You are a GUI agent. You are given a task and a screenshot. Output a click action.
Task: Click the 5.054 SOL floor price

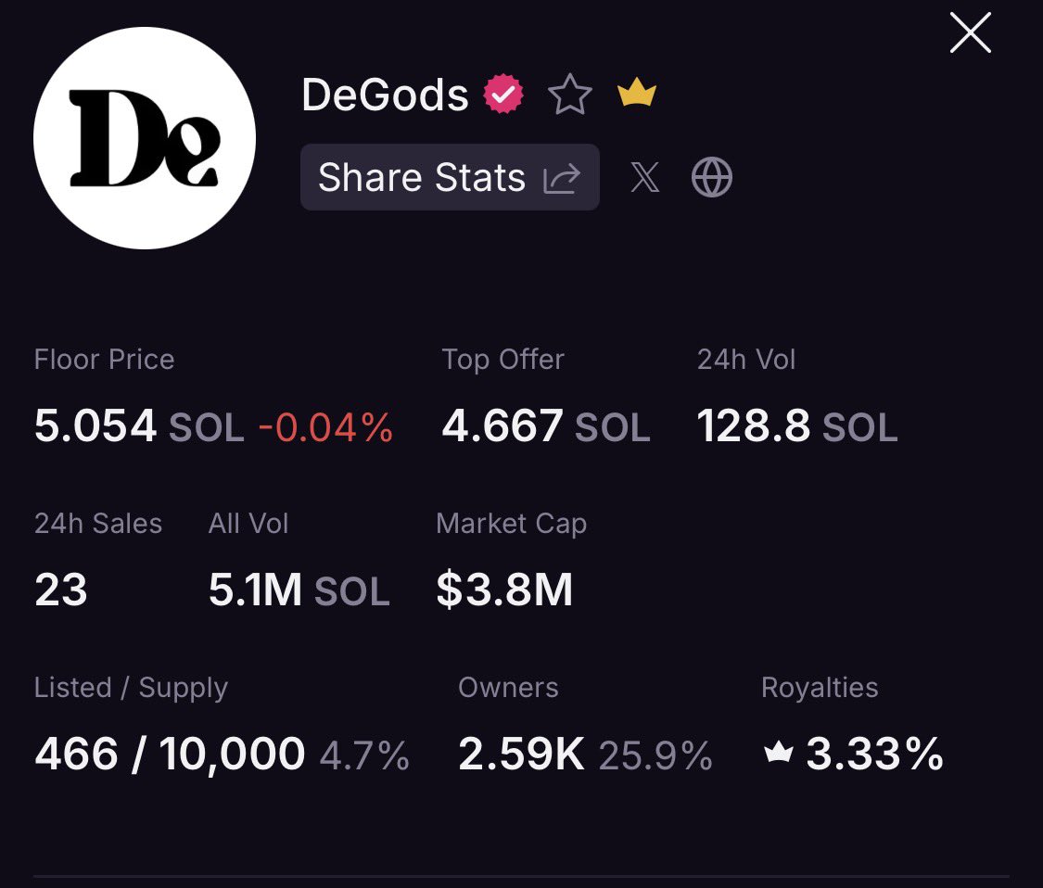[x=139, y=427]
